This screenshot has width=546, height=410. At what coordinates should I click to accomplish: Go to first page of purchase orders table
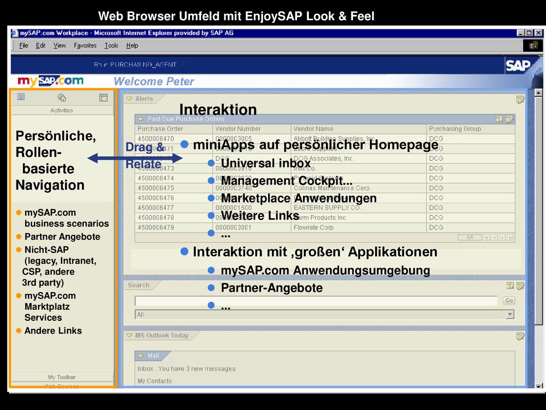coord(486,238)
